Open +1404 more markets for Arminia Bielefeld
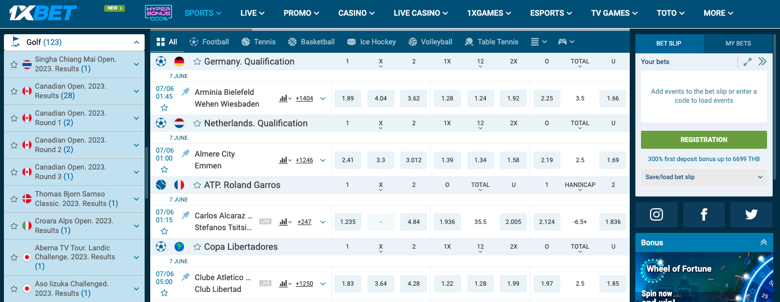This screenshot has width=780, height=302. coord(304,98)
